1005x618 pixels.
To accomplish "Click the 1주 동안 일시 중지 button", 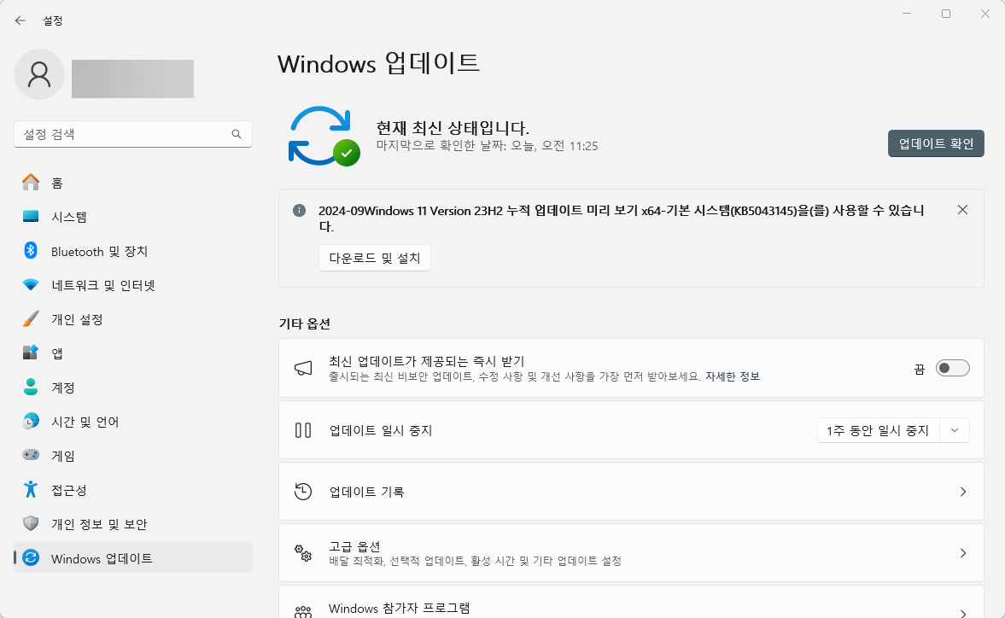I will 878,430.
